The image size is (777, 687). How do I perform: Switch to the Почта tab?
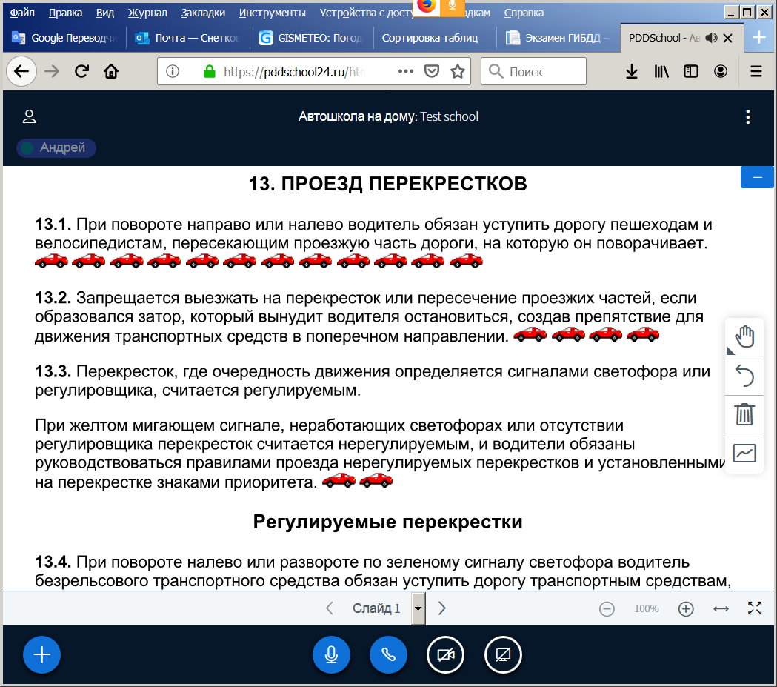pos(187,39)
